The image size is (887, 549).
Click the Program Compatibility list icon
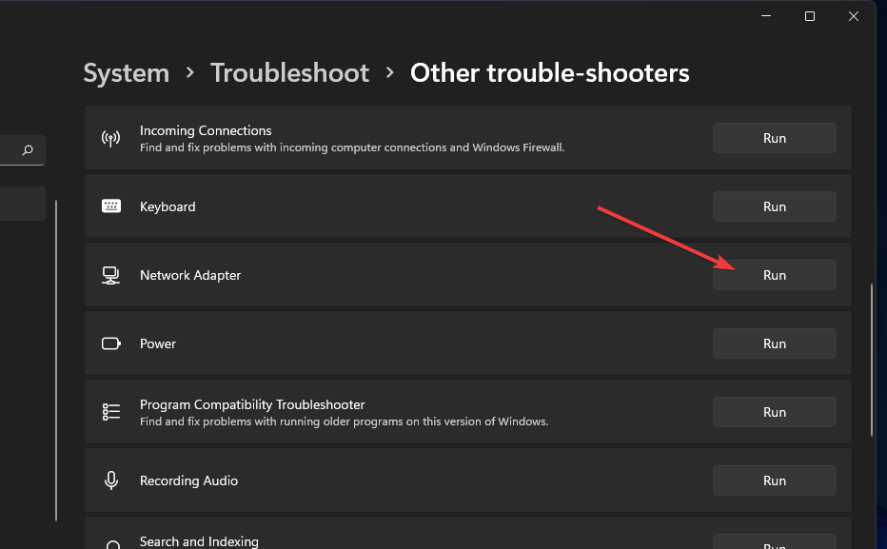pos(111,412)
